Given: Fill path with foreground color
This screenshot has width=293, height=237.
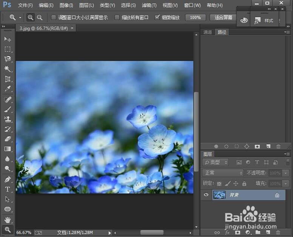Looking at the screenshot, I should (216, 146).
